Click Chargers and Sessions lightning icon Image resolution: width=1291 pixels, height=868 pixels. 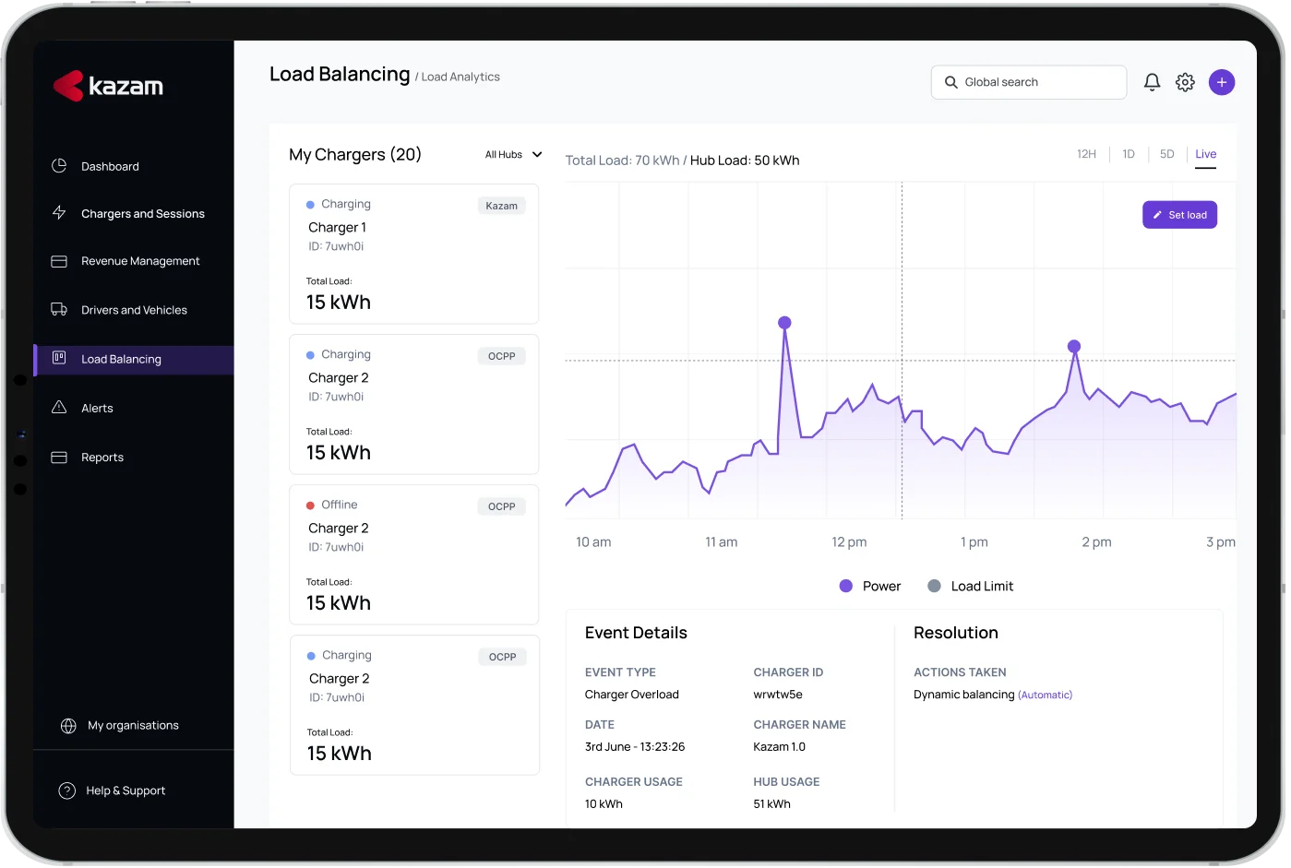[59, 213]
